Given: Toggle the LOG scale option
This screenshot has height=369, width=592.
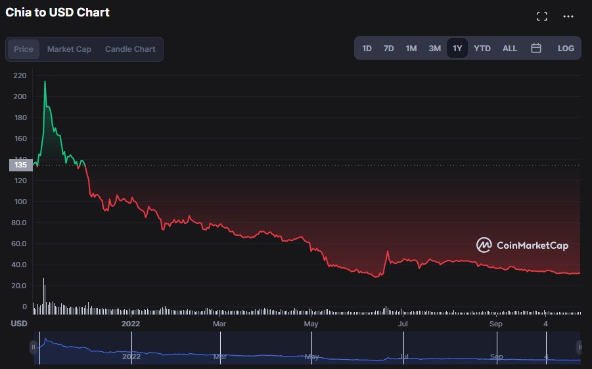Looking at the screenshot, I should tap(566, 49).
